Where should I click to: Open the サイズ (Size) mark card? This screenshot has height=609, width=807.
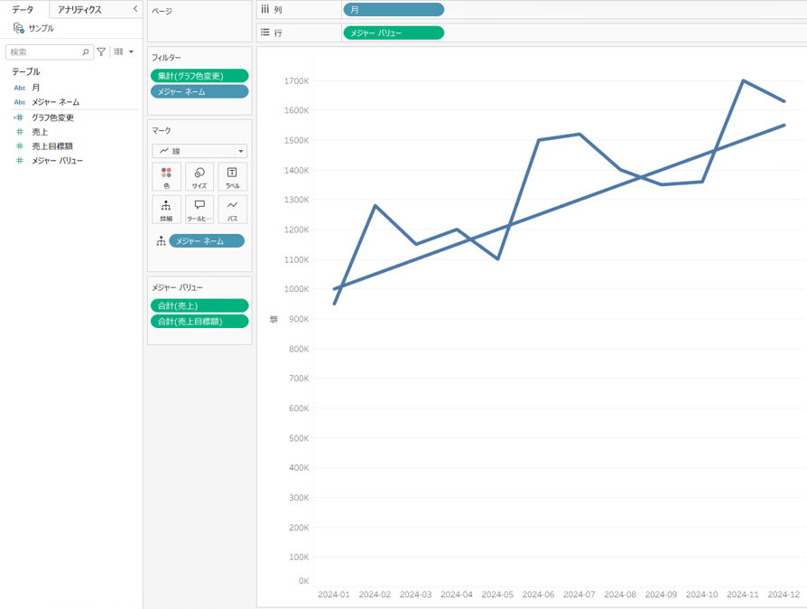pos(199,177)
